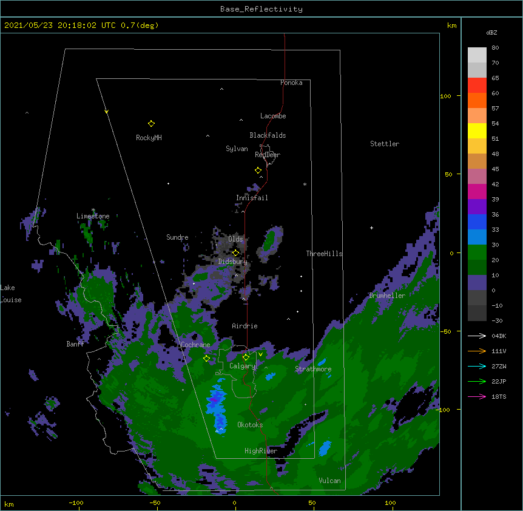
Task: Click the Strathmore label on the map
Action: [x=313, y=369]
